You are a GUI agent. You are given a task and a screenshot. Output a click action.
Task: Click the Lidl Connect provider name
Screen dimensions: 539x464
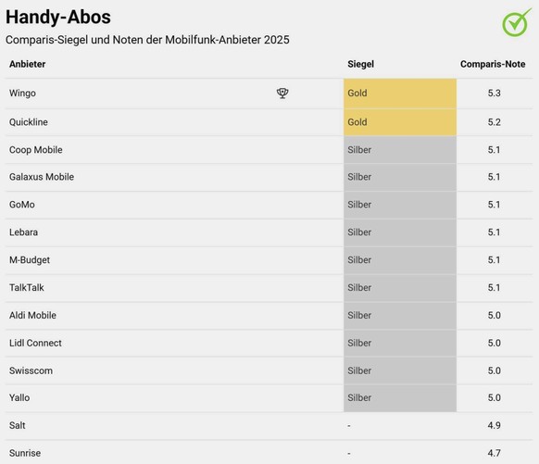[35, 343]
